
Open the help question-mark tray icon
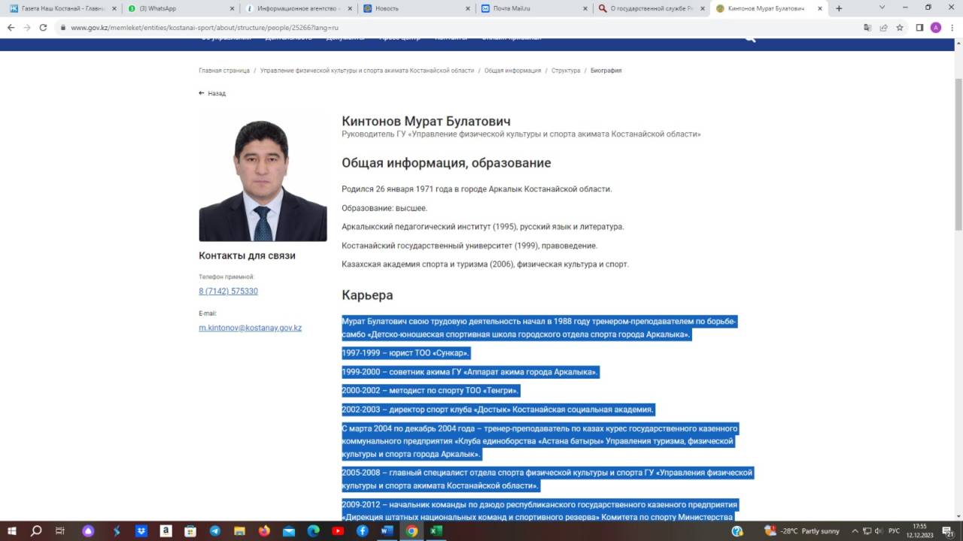click(x=737, y=531)
